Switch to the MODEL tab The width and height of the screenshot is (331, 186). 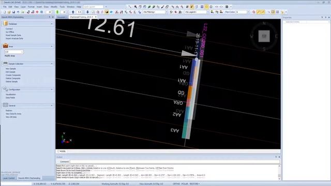coord(62,151)
